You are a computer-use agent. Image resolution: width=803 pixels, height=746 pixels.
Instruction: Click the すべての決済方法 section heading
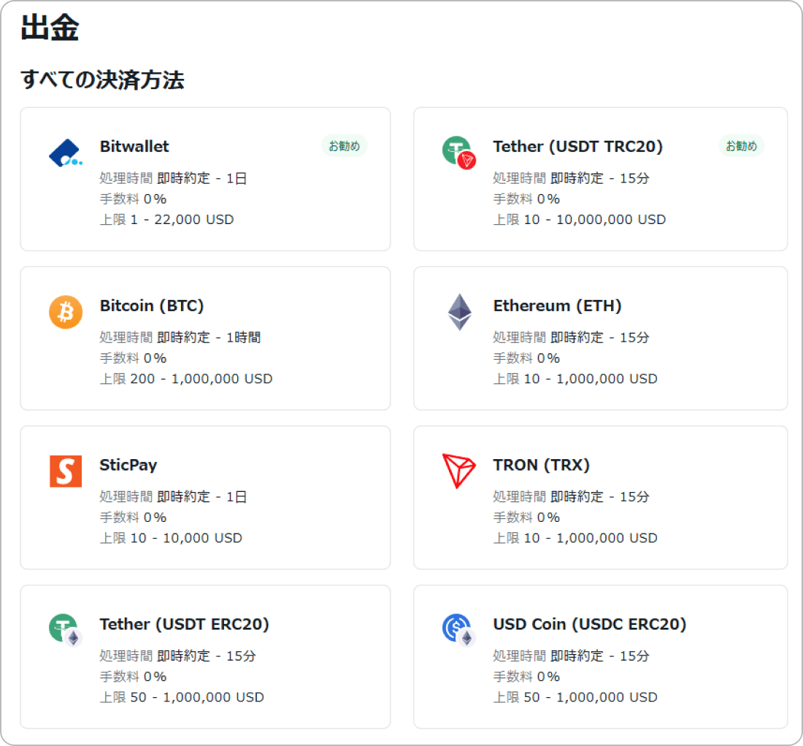click(102, 80)
